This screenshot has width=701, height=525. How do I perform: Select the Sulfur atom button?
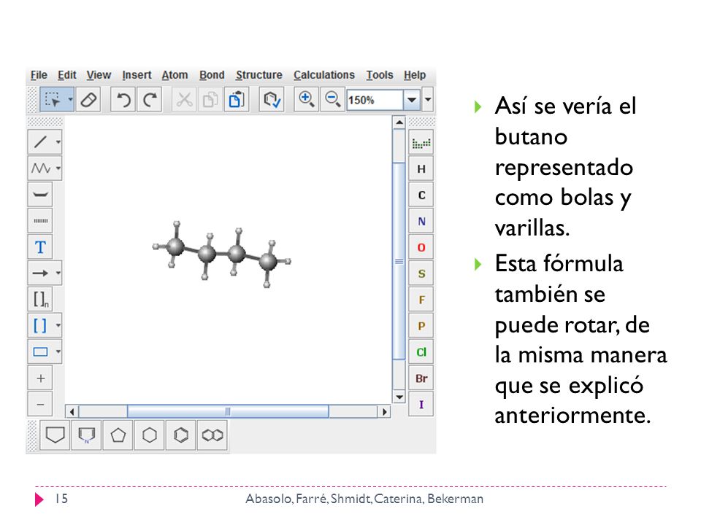coord(421,273)
